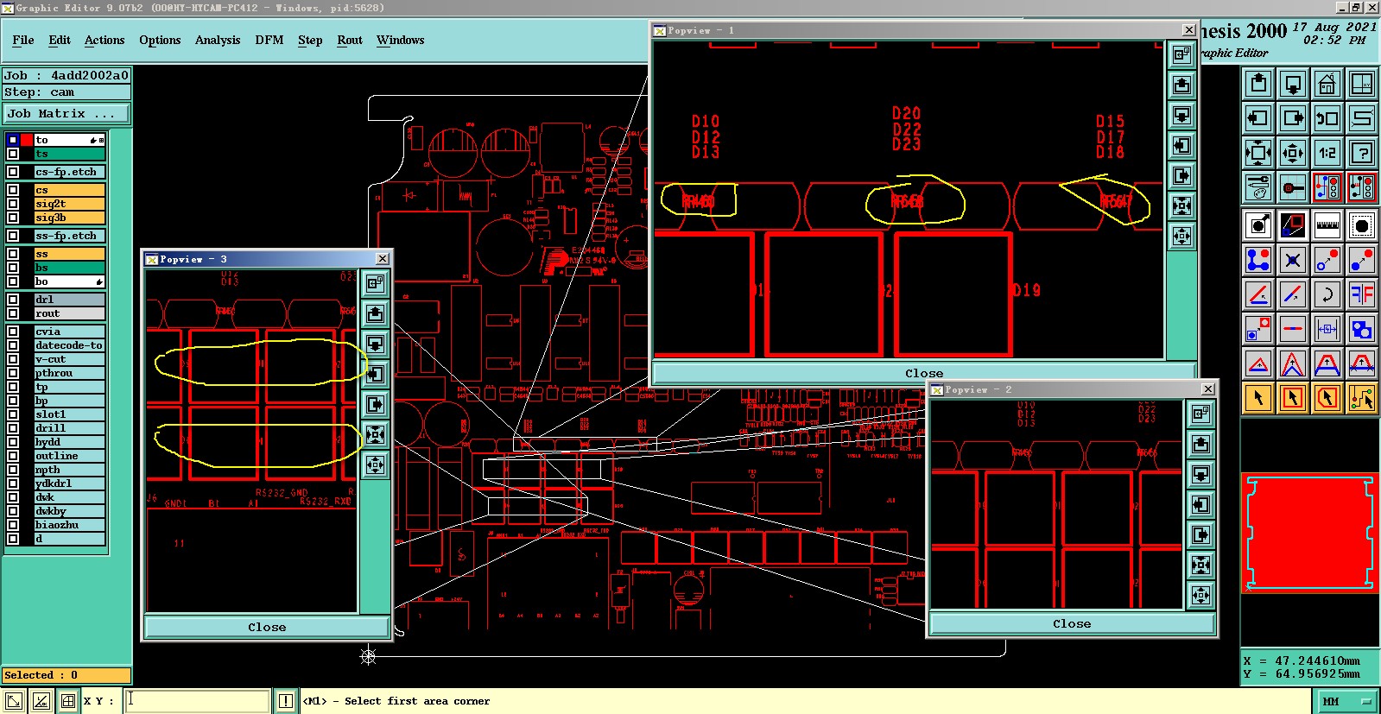The image size is (1381, 714).
Task: Click the red board overview thumbnail
Action: (x=1308, y=532)
